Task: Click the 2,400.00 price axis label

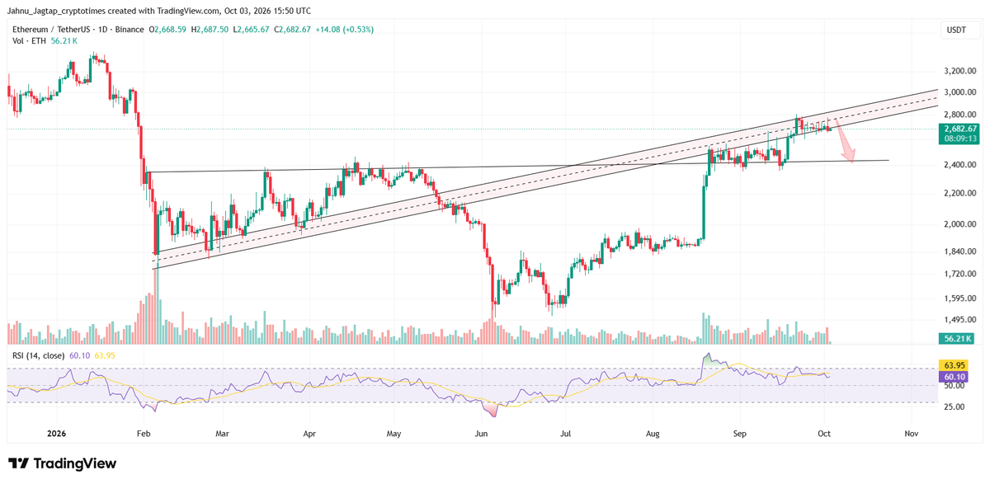Action: [x=961, y=165]
